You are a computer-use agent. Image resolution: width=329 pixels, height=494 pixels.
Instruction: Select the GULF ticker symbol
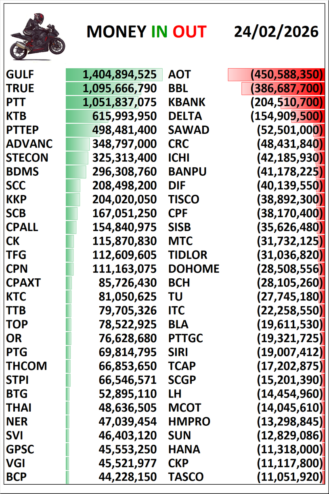pos(20,74)
